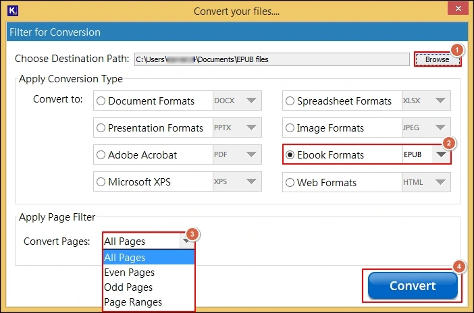Select the Microsoft XPS radio option
Screen dimensions: 474x313
click(101, 182)
